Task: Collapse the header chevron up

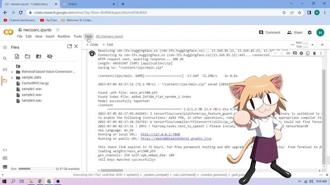Action: tap(322, 45)
